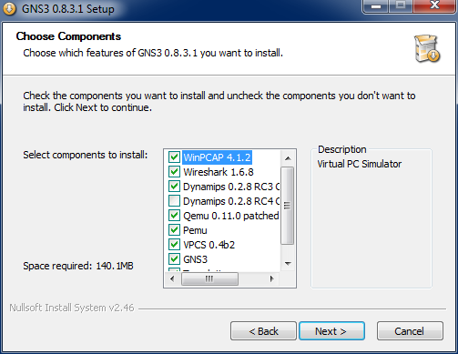Select the WinPCAP 4.1.2 list entry
Image resolution: width=458 pixels, height=354 pixels.
pyautogui.click(x=217, y=157)
